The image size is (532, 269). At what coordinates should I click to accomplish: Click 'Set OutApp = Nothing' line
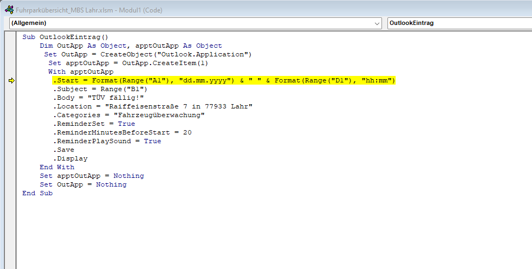coord(83,184)
